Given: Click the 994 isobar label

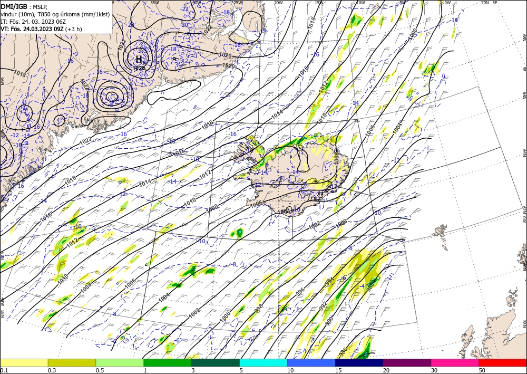Looking at the screenshot, I should coord(330,282).
